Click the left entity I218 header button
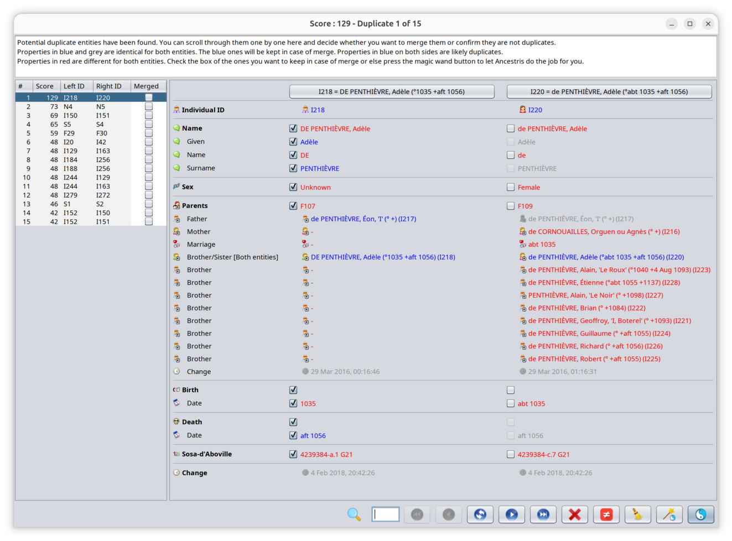732x541 pixels. click(x=392, y=92)
